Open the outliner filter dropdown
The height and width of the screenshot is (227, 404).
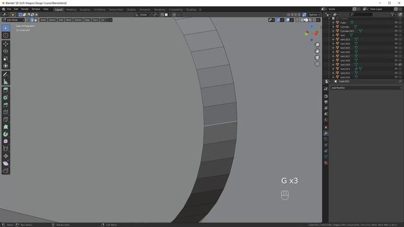tap(393, 15)
